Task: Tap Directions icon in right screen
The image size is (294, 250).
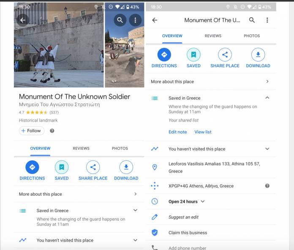Action: 164,55
